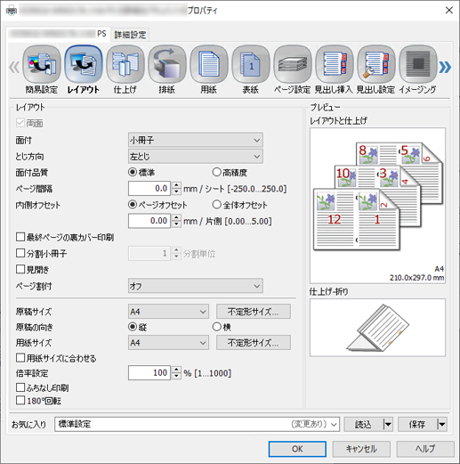Increase 内側オフセット value with up arrow
The image size is (460, 464).
[176, 217]
